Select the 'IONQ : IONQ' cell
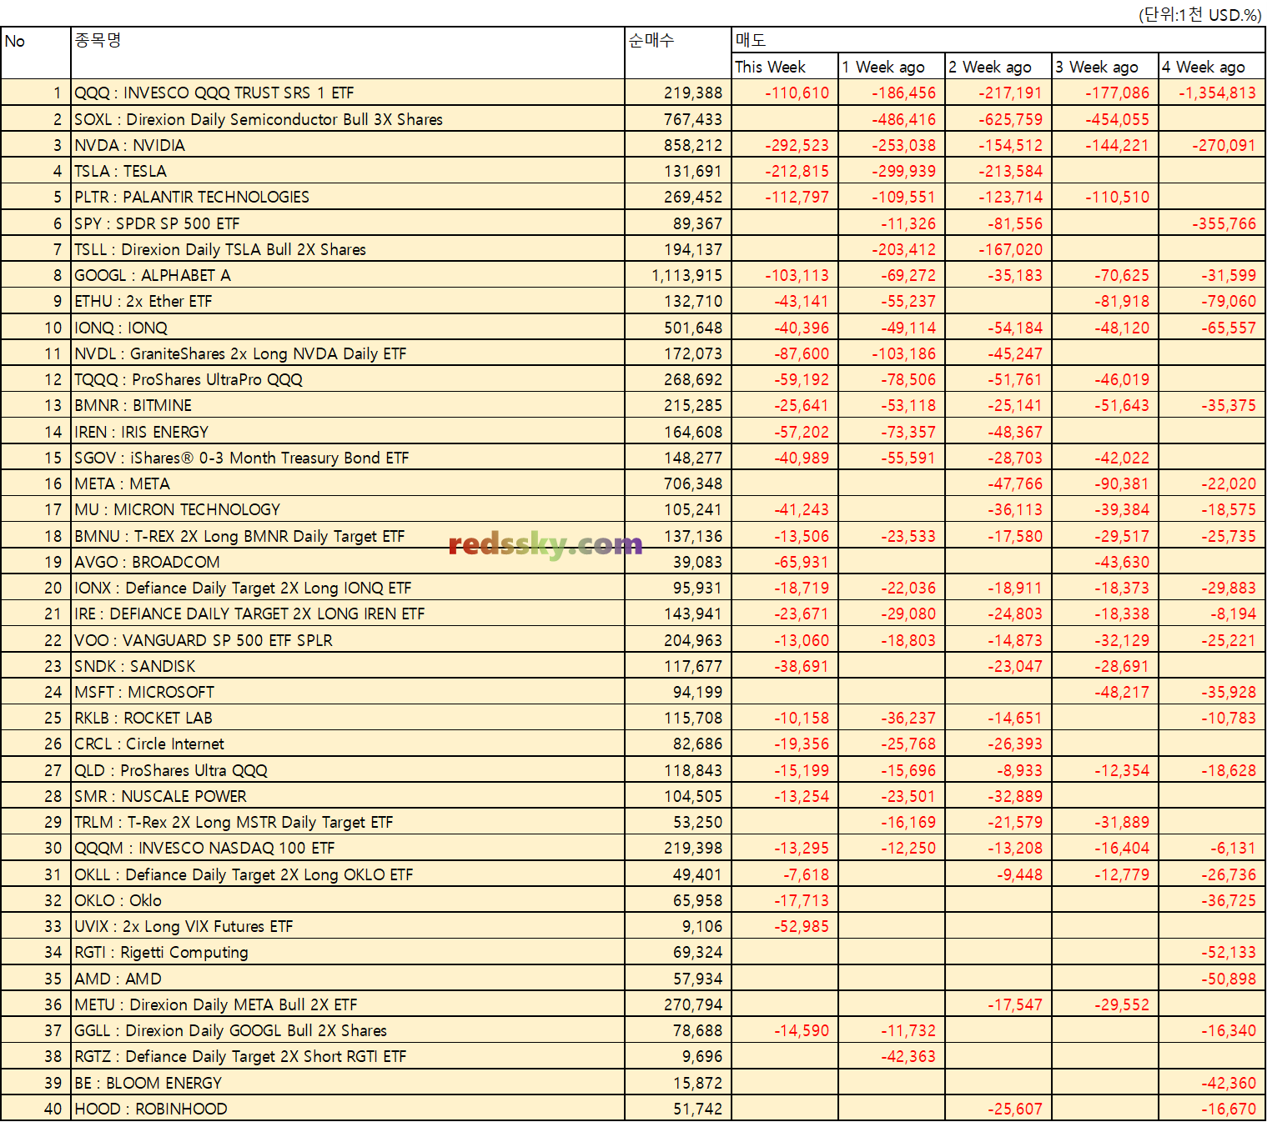The width and height of the screenshot is (1267, 1122). tap(348, 328)
